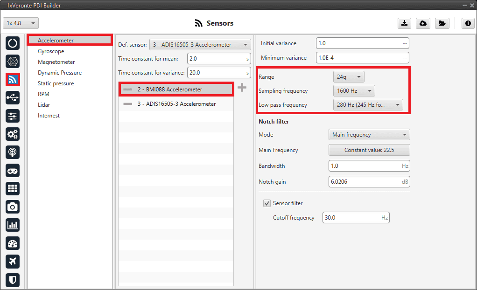Click the gamepad sidebar icon

click(13, 170)
